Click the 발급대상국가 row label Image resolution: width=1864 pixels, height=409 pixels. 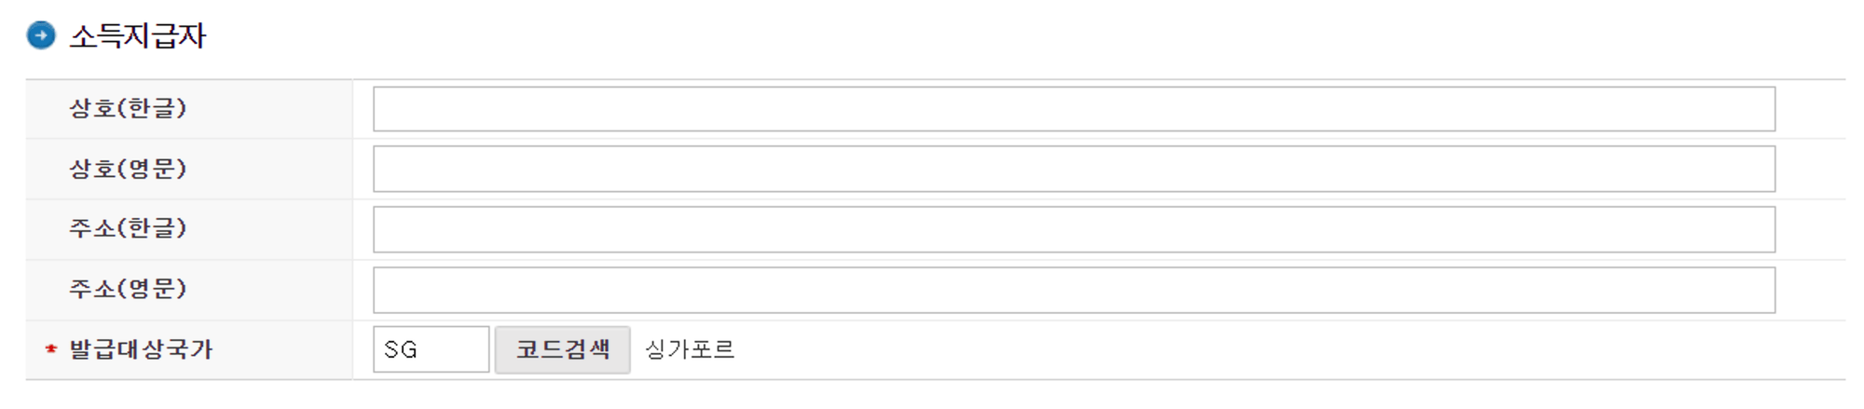[x=141, y=349]
